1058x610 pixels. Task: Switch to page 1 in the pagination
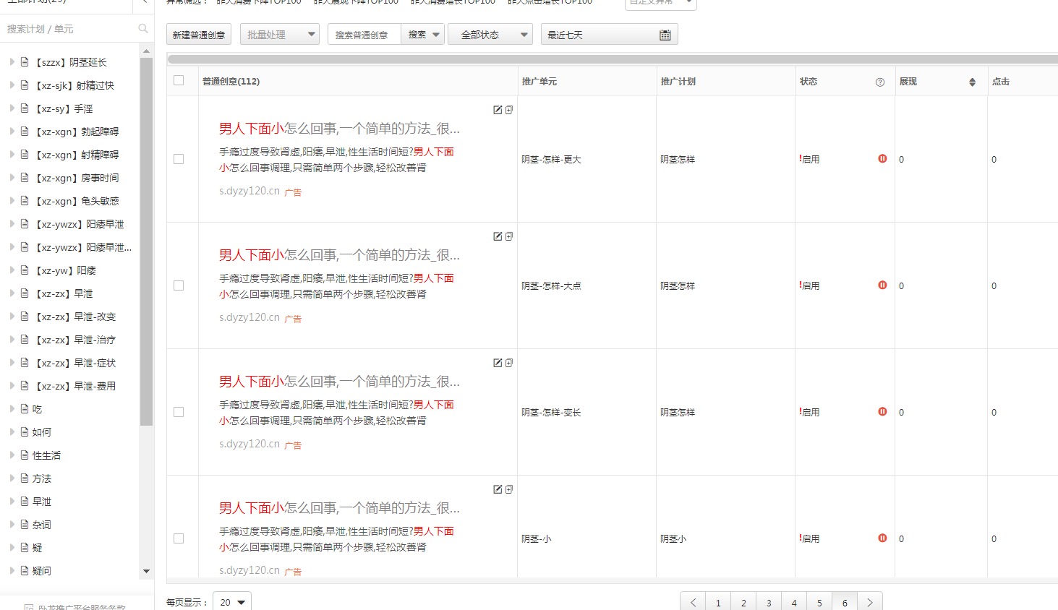(x=717, y=603)
